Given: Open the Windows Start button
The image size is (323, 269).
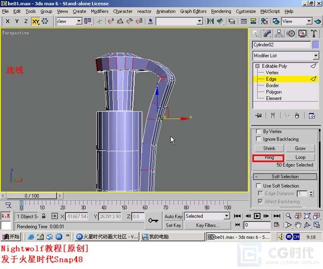Looking at the screenshot, I should [x=10, y=237].
